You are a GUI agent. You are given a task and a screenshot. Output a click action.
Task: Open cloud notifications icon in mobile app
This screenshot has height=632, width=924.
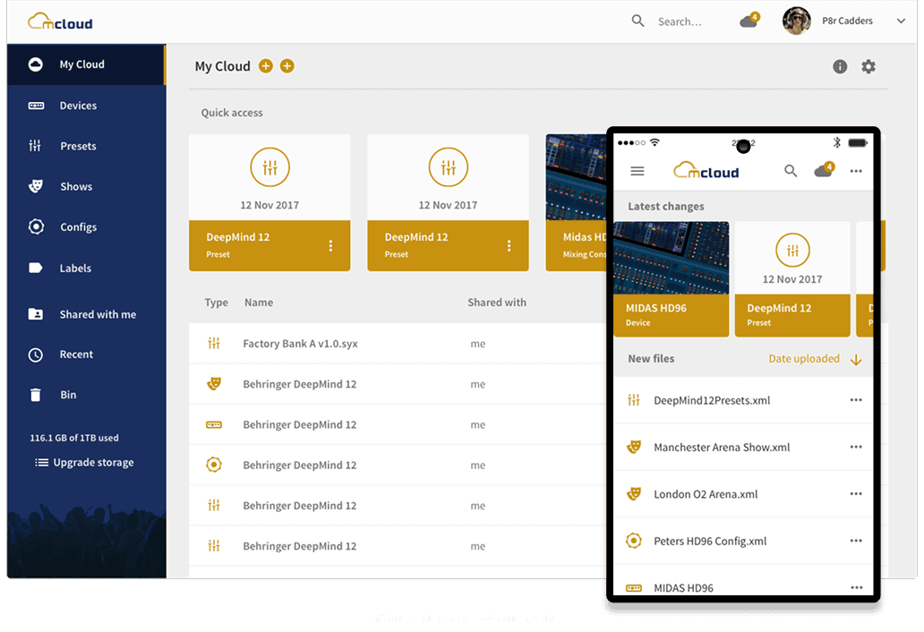[x=825, y=170]
